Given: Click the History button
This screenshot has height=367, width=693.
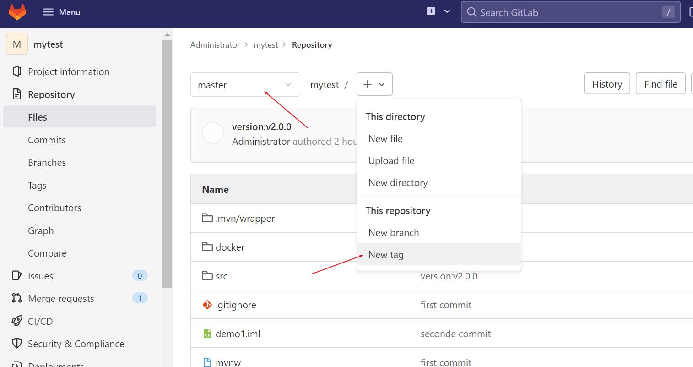Looking at the screenshot, I should 607,84.
